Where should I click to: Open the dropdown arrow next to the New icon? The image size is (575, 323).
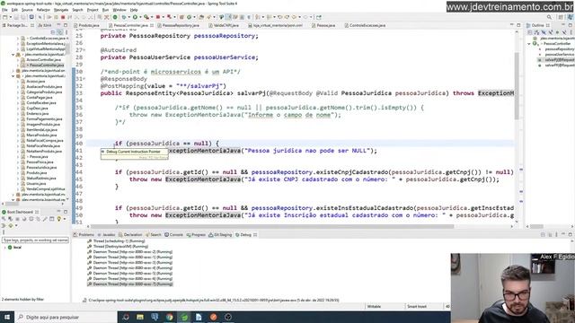click(x=10, y=17)
